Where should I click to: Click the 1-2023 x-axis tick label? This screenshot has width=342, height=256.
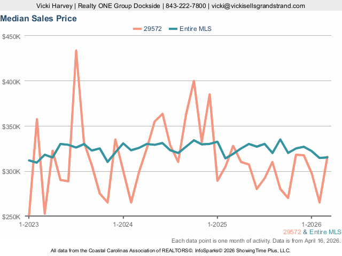pos(29,225)
